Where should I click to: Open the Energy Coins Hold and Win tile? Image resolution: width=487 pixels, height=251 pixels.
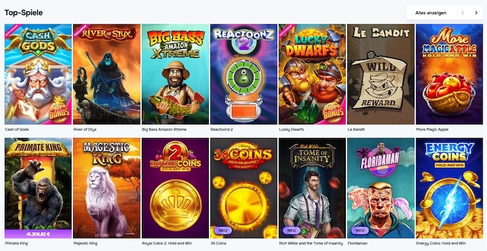[x=449, y=188]
